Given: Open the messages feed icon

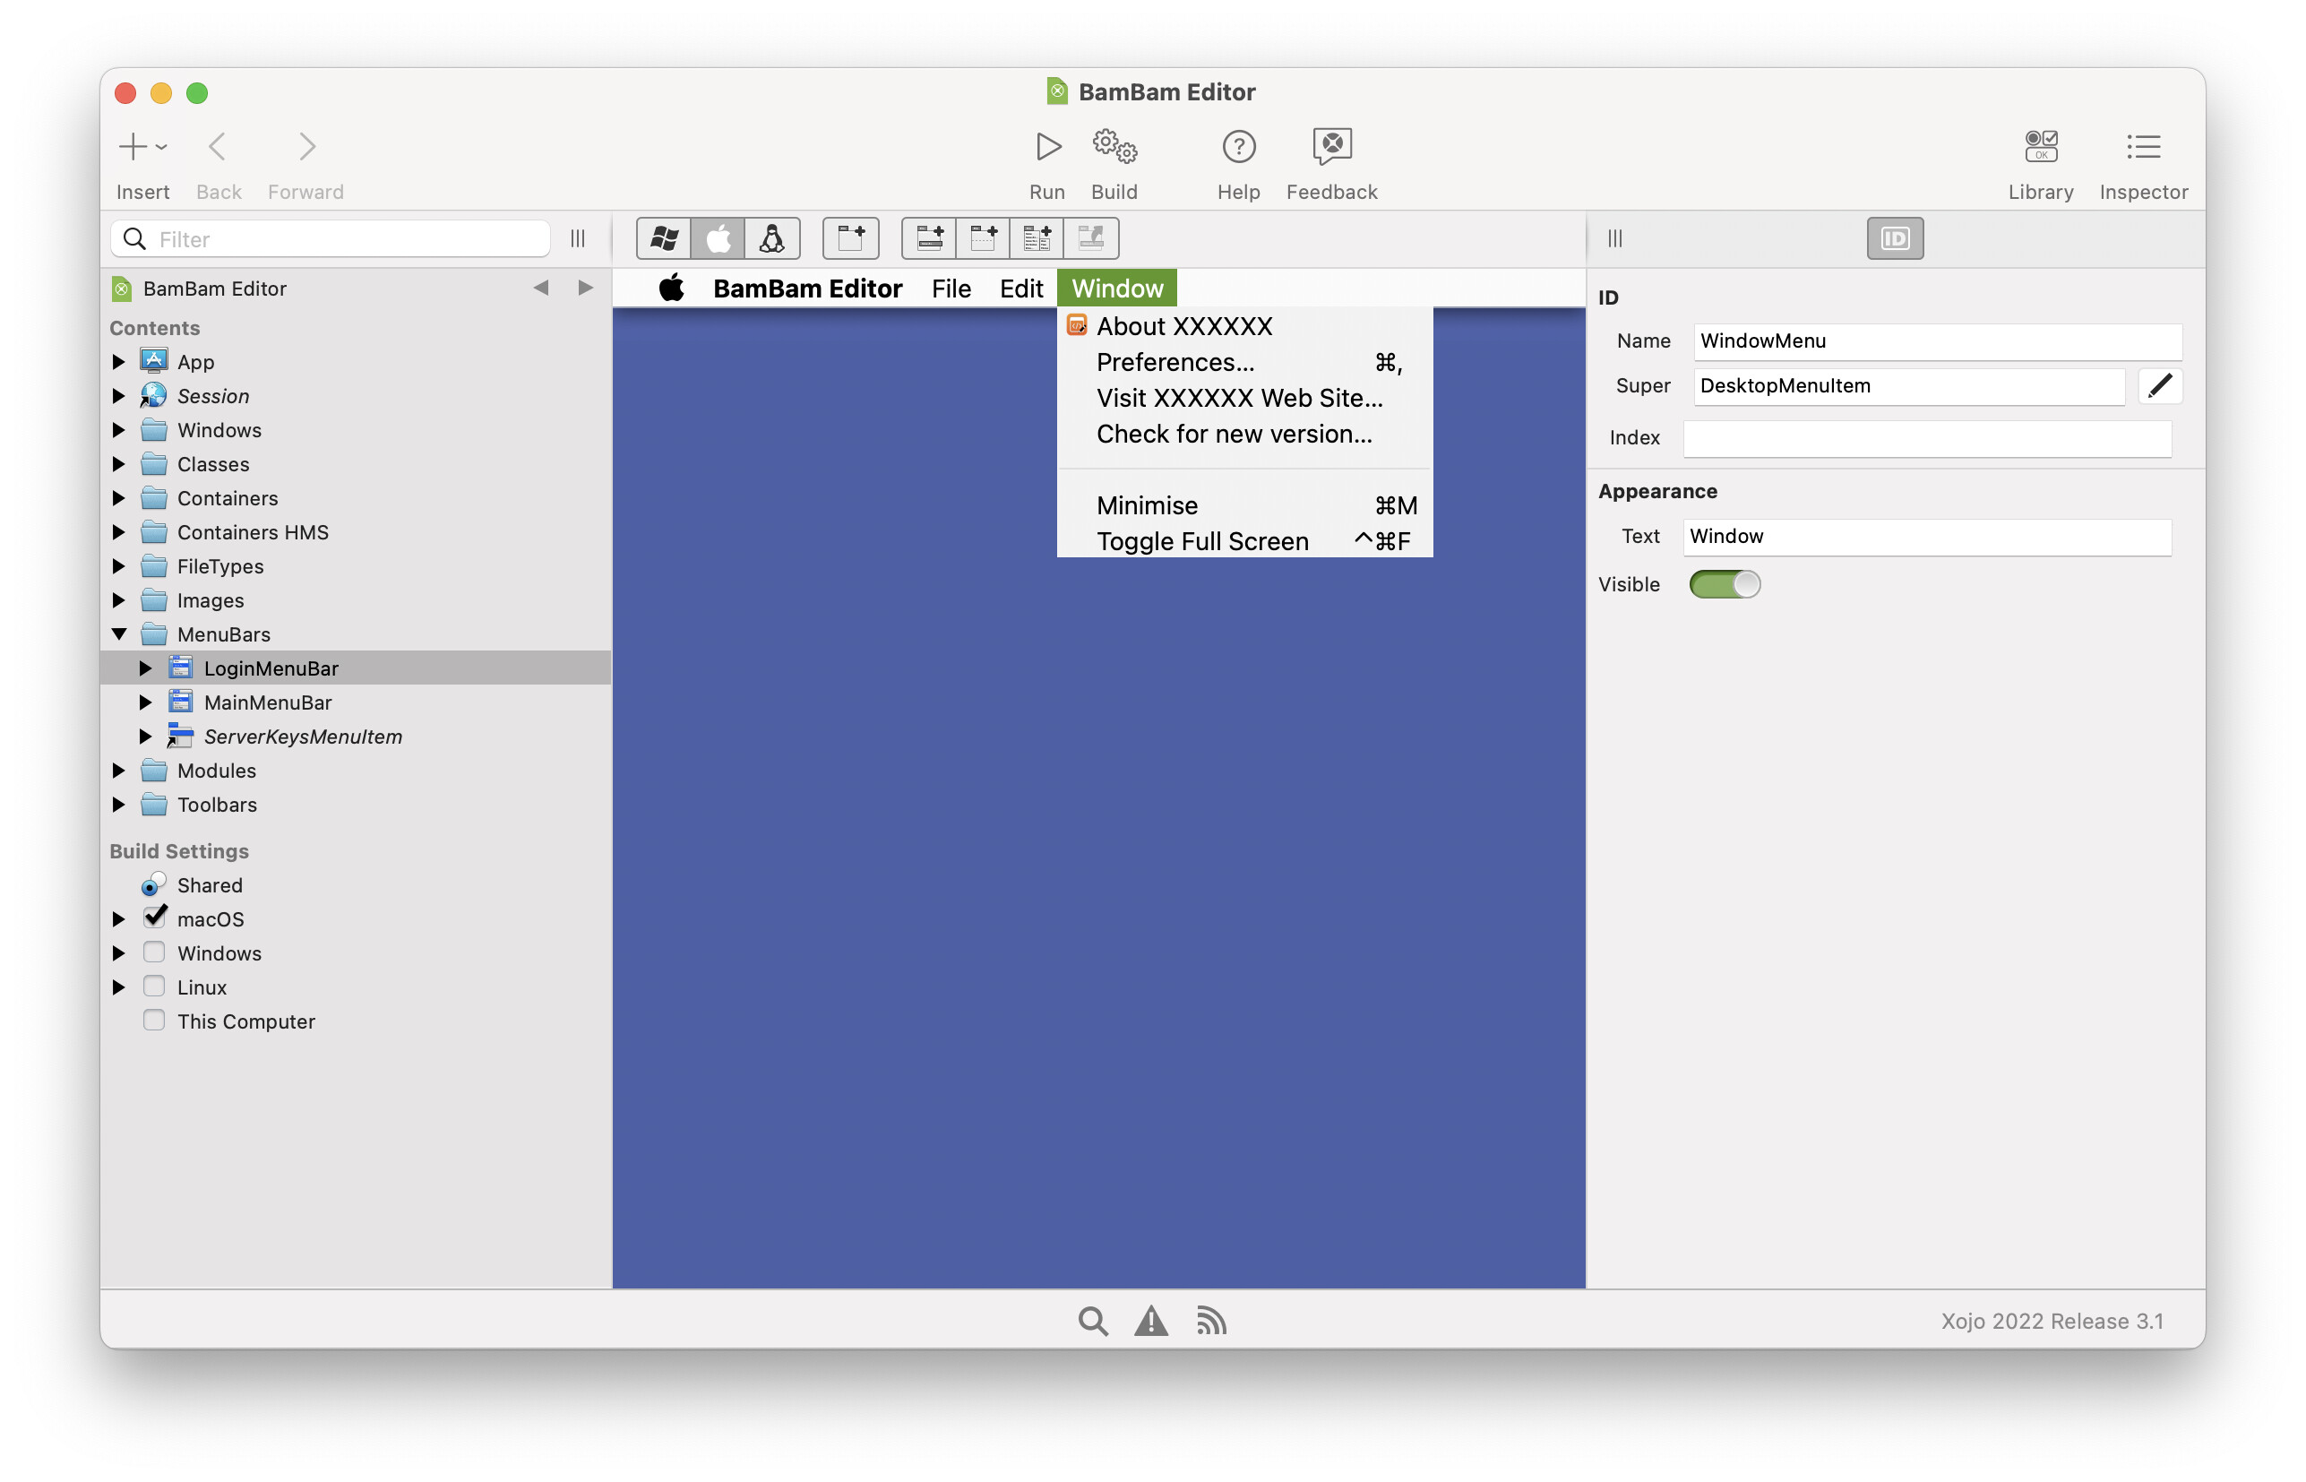Looking at the screenshot, I should pyautogui.click(x=1210, y=1321).
